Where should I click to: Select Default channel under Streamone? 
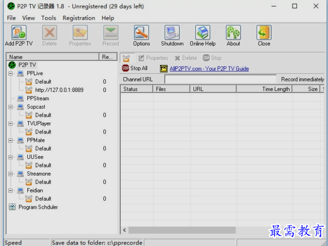pyautogui.click(x=43, y=182)
